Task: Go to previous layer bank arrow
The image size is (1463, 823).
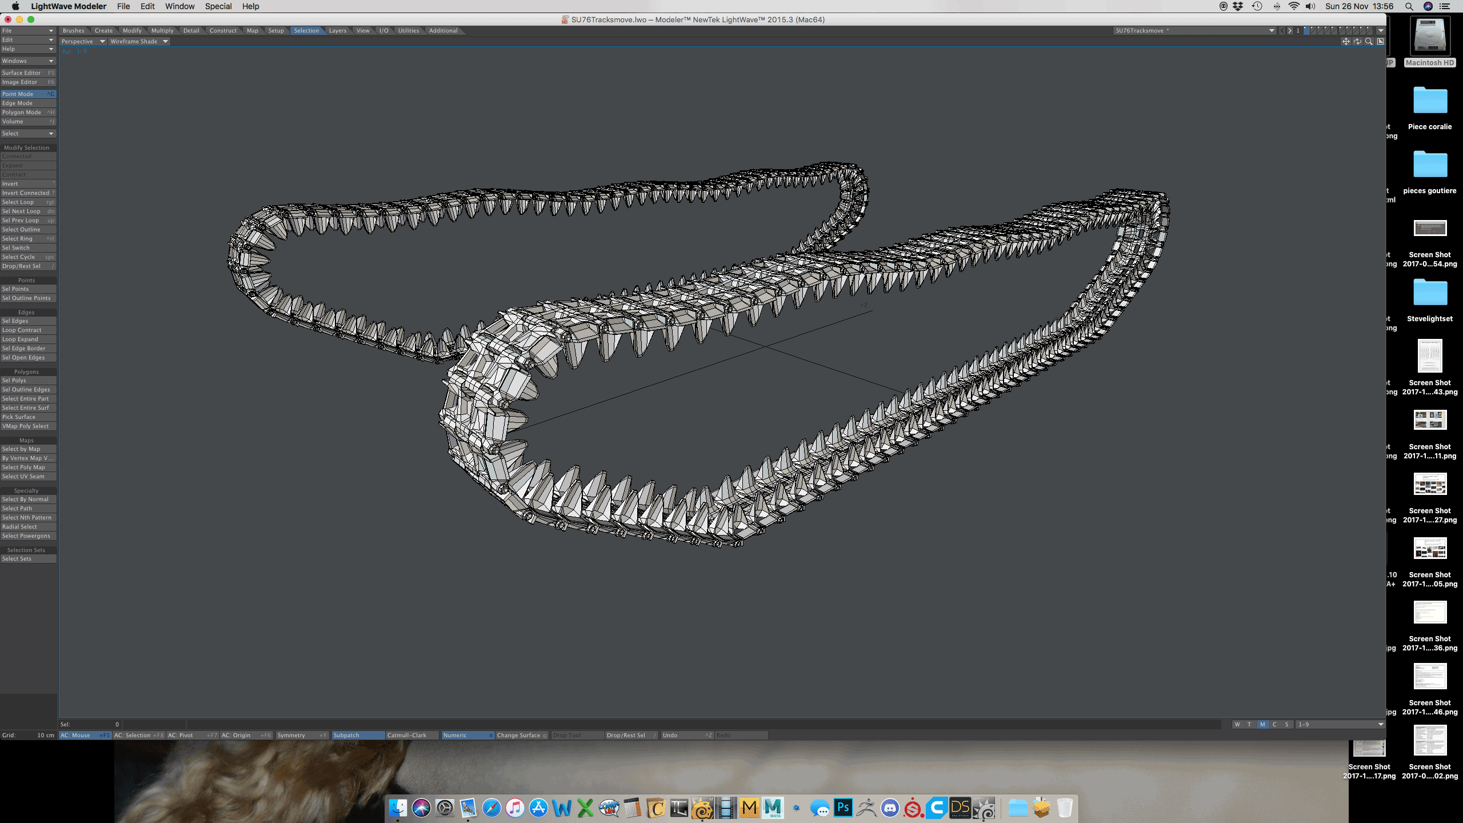Action: 1282,31
